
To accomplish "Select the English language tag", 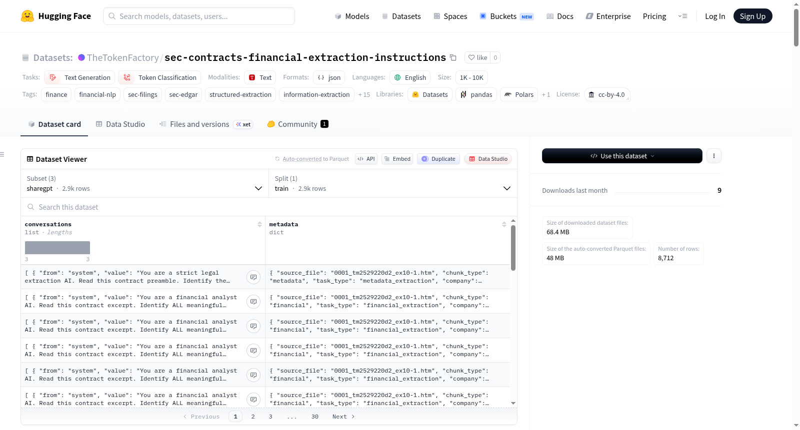I will [410, 77].
